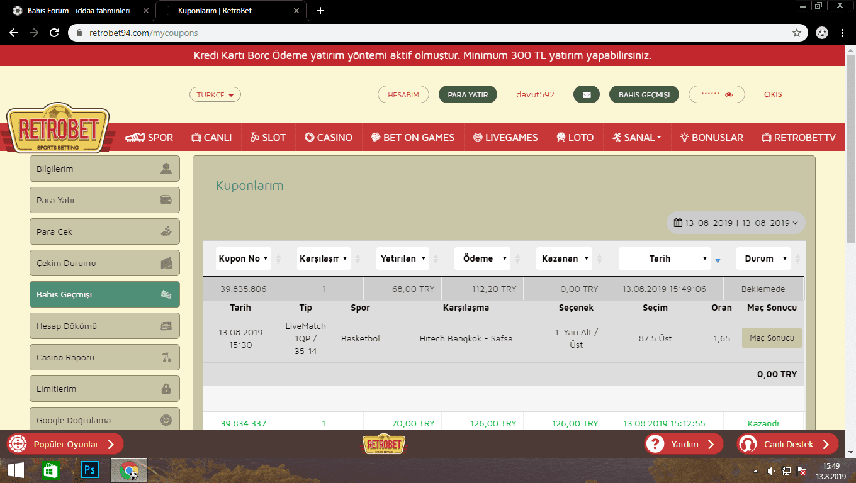Viewport: 856px width, 483px height.
Task: Open the Ödeme column filter dropdown
Action: click(x=482, y=258)
